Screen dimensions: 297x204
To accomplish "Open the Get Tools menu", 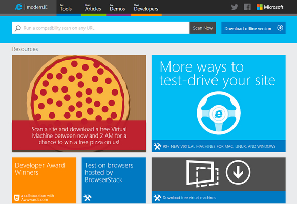I will (66, 8).
